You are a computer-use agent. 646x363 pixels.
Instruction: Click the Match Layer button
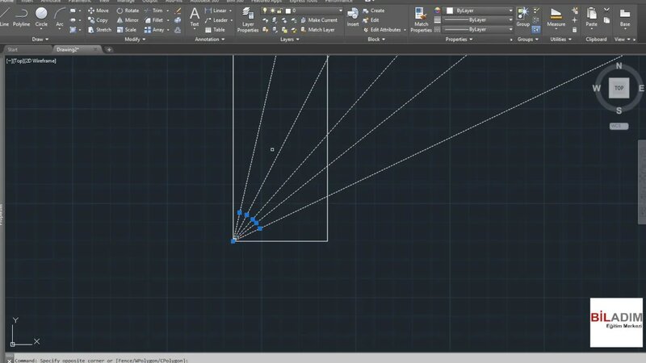click(x=317, y=30)
